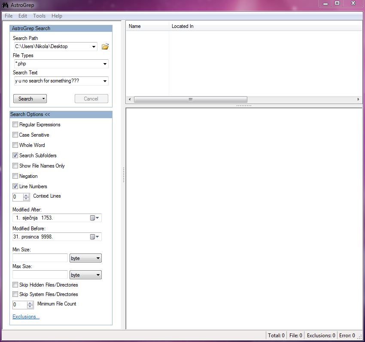Decrease Context Lines value
The height and width of the screenshot is (342, 365).
tap(26, 199)
